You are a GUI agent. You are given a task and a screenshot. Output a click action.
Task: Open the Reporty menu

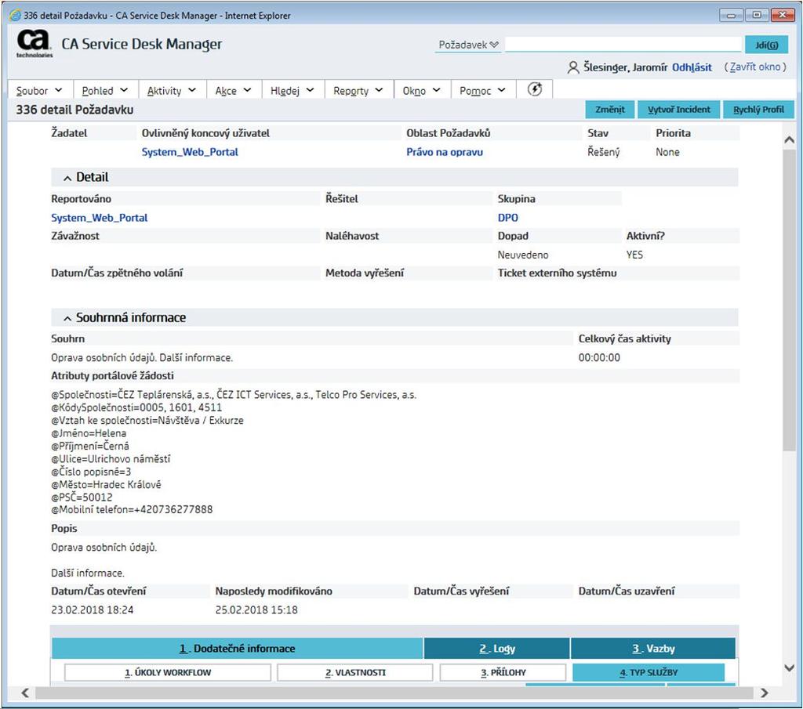pyautogui.click(x=358, y=91)
